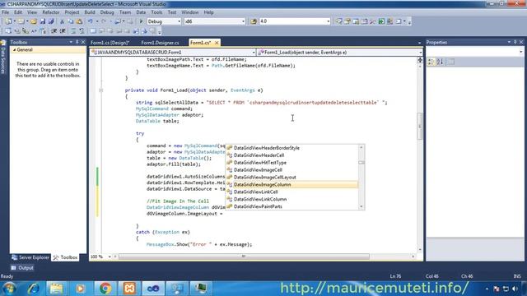This screenshot has width=527, height=296.
Task: Sort properties Alphabetical in Properties panel
Action: coord(441,62)
